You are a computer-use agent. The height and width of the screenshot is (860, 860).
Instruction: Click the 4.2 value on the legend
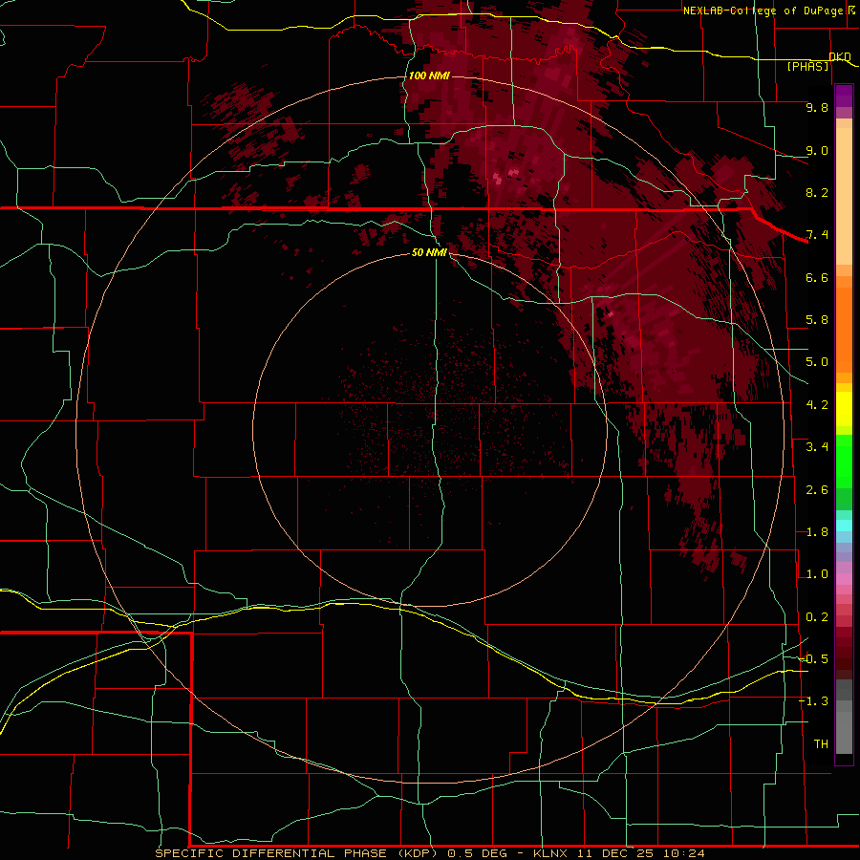coord(817,405)
